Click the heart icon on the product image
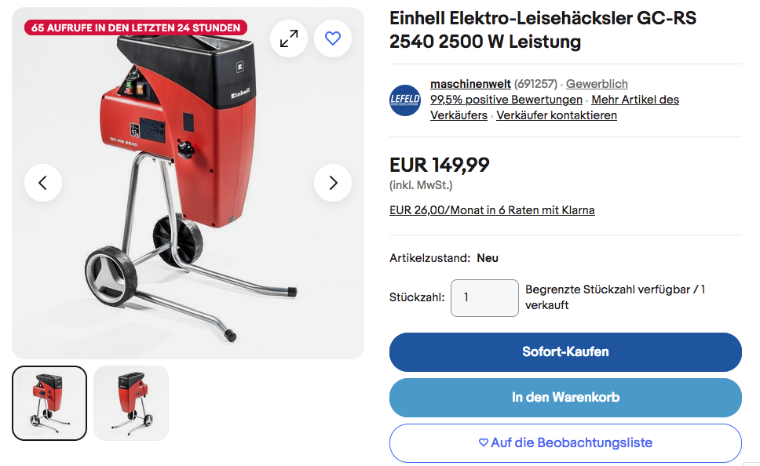This screenshot has width=760, height=466. click(x=333, y=38)
